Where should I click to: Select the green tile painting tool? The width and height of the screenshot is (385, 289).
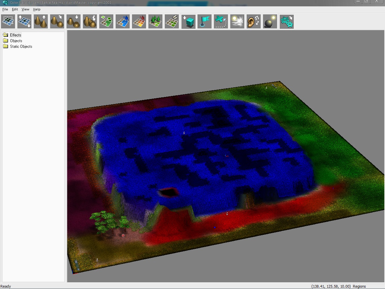coord(106,21)
